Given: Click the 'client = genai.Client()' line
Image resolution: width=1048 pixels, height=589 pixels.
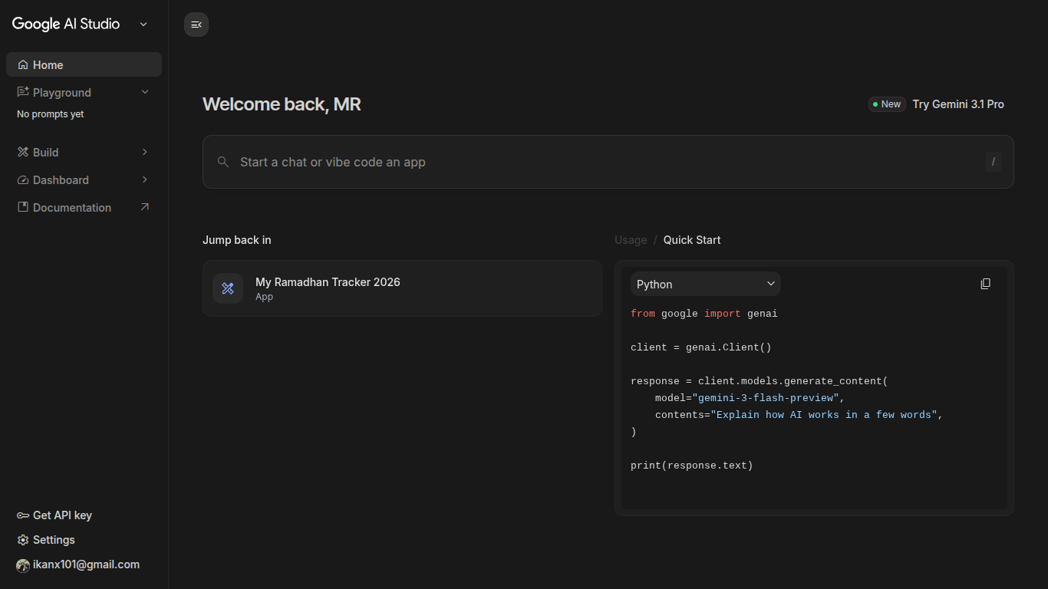Looking at the screenshot, I should coord(701,347).
